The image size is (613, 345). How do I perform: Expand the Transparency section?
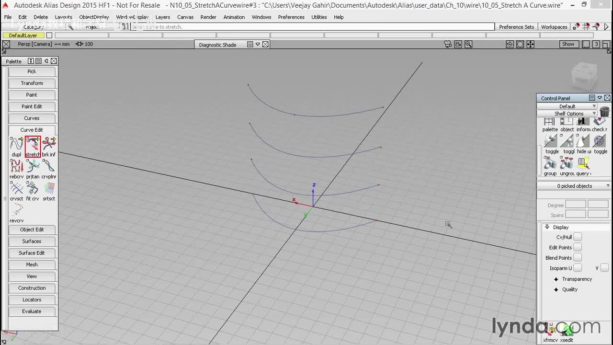click(556, 279)
